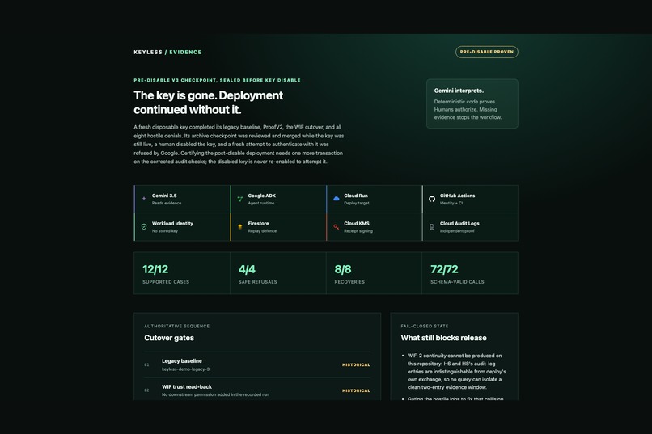652x434 pixels.
Task: Click the SUPPORTED CASES label
Action: pos(166,282)
